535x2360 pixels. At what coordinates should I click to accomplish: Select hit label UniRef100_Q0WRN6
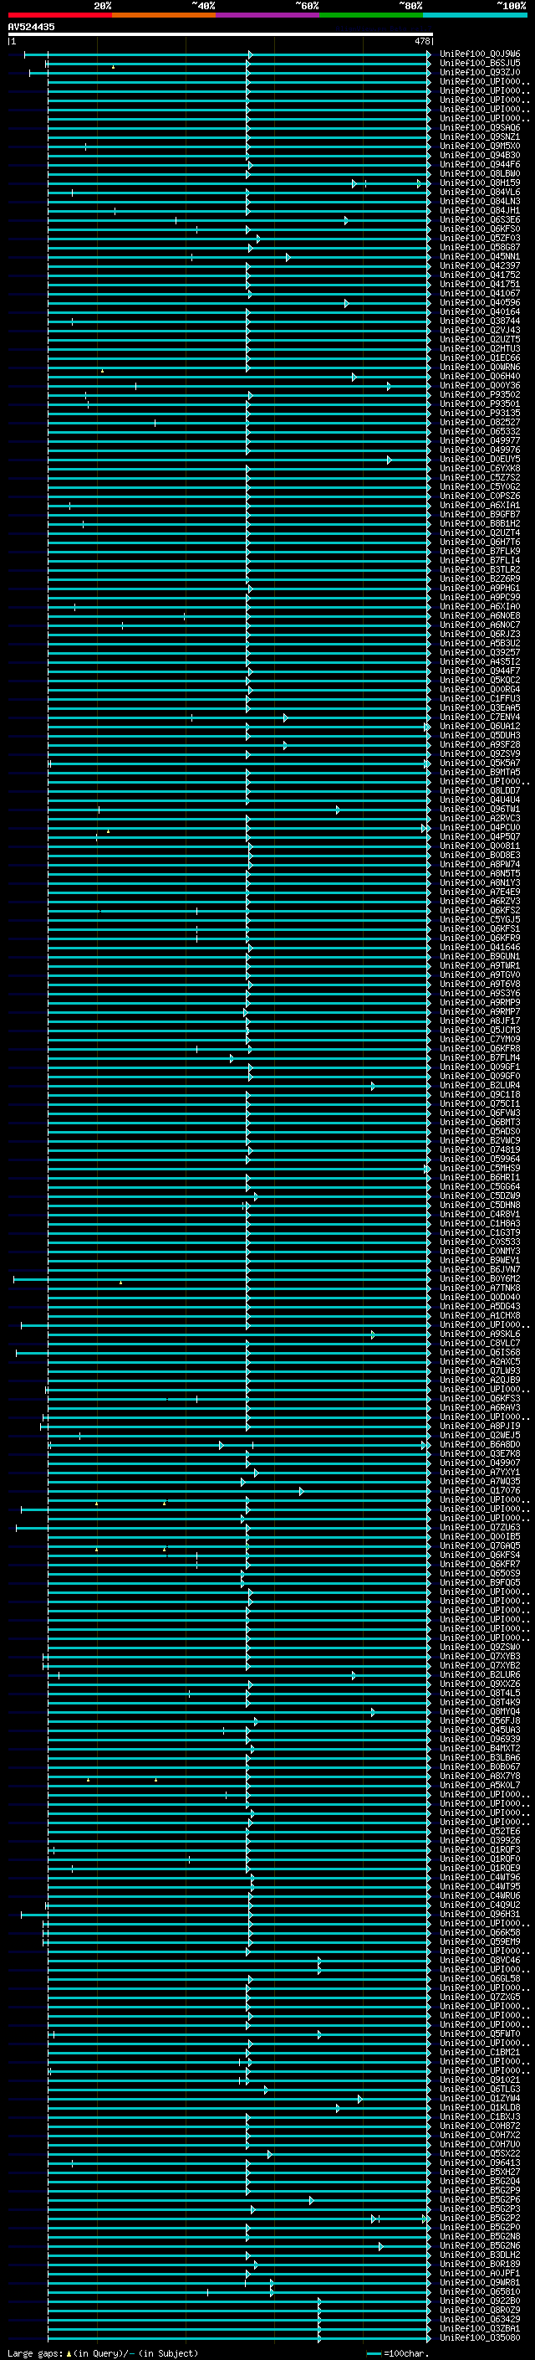[480, 368]
